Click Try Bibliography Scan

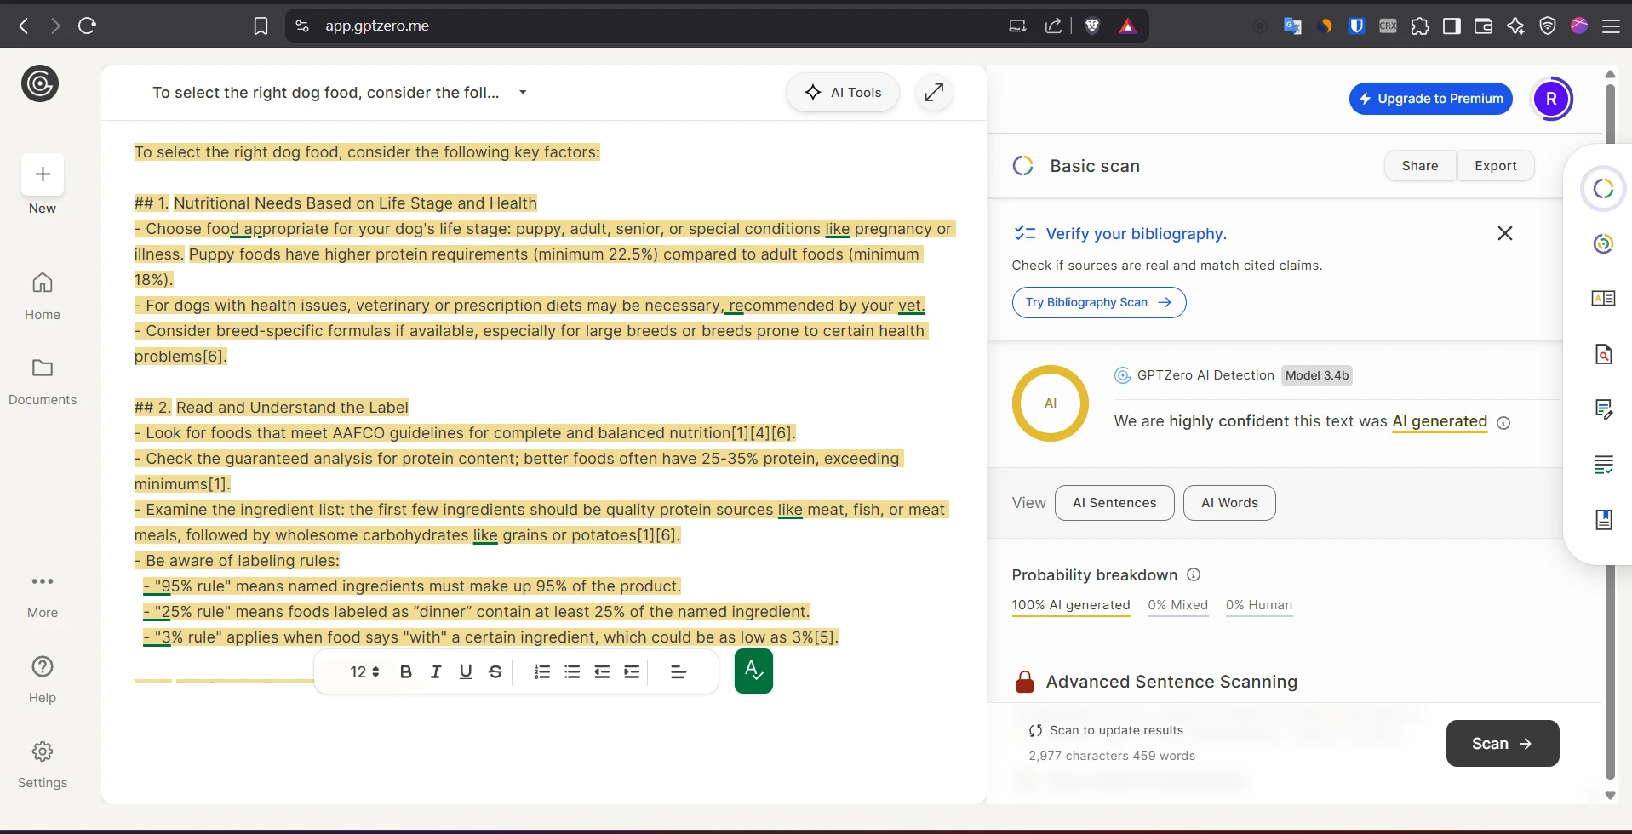pyautogui.click(x=1099, y=302)
